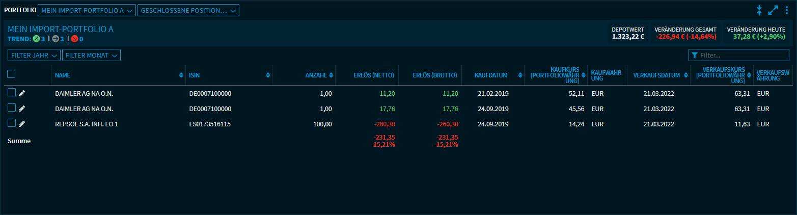The image size is (797, 215).
Task: Open the Filter Jahr dropdown
Action: point(34,55)
